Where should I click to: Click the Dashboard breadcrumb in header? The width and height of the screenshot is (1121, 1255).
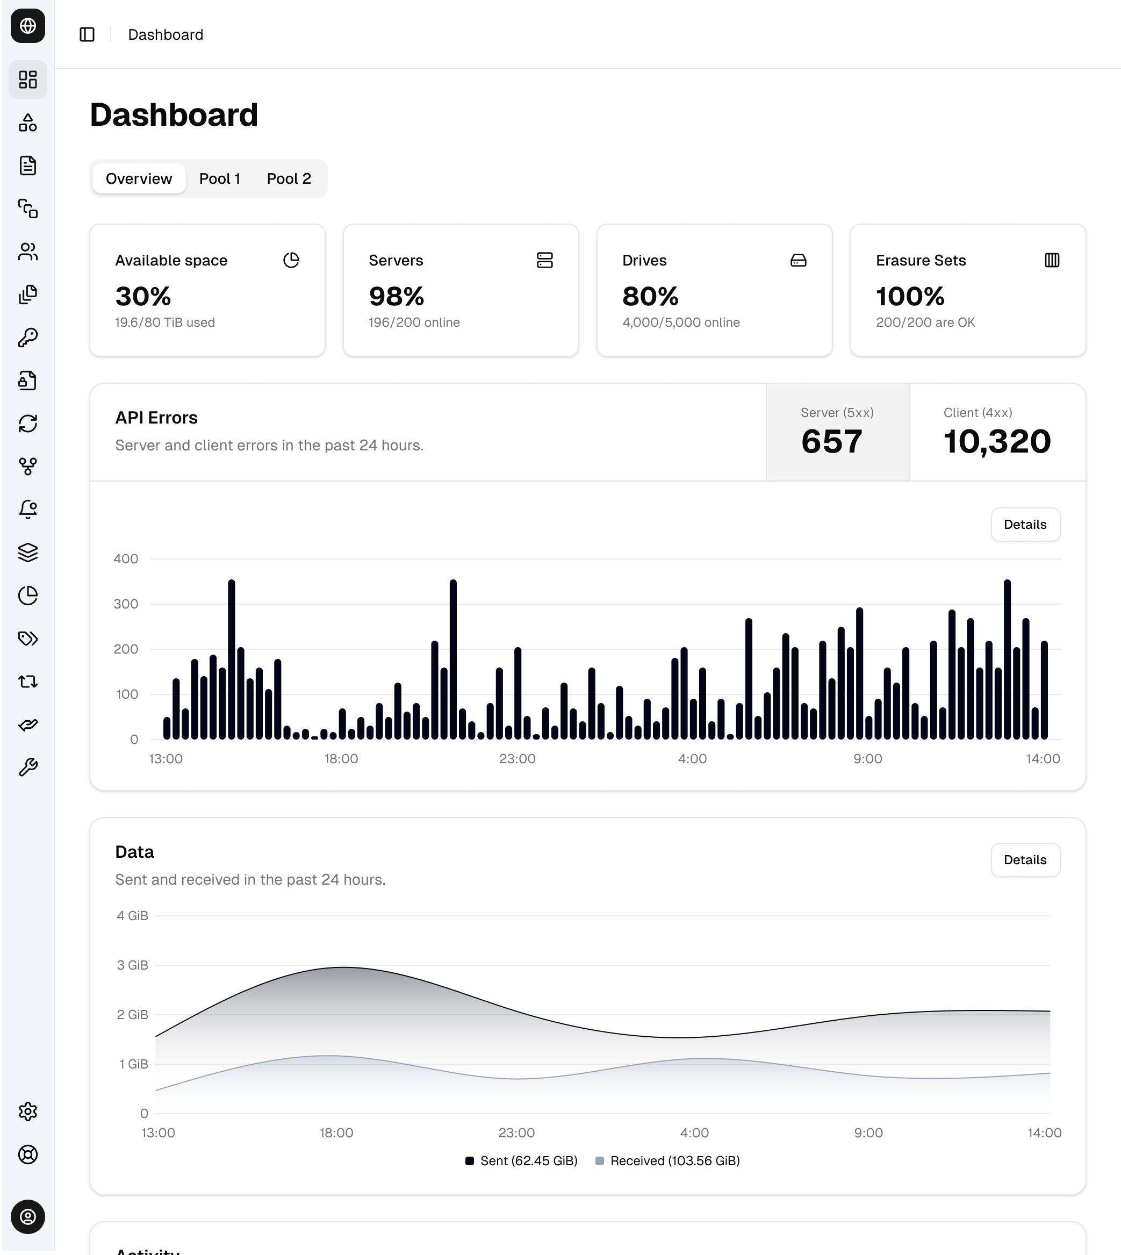pyautogui.click(x=166, y=34)
